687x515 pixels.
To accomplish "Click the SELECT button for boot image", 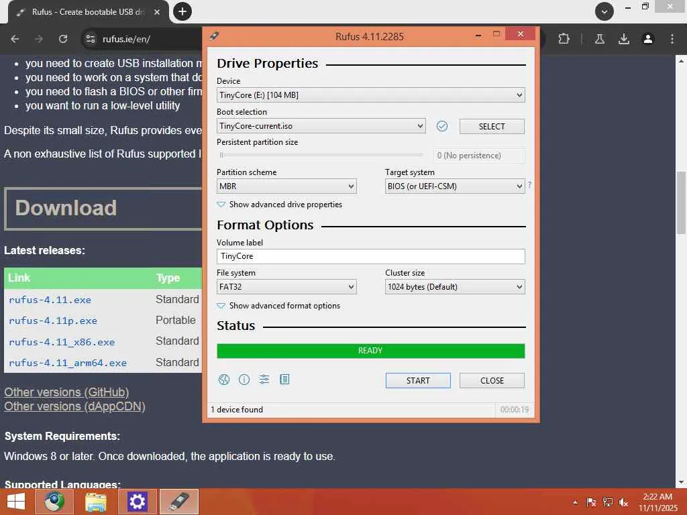I will click(492, 127).
